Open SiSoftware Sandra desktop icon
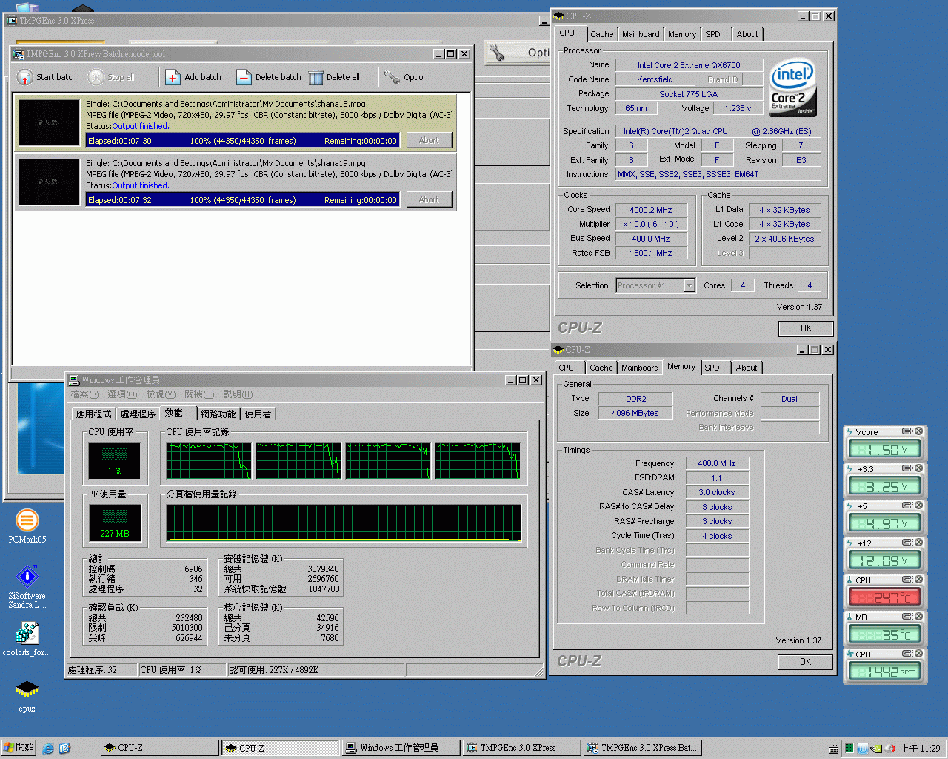Viewport: 948px width, 759px height. [27, 587]
